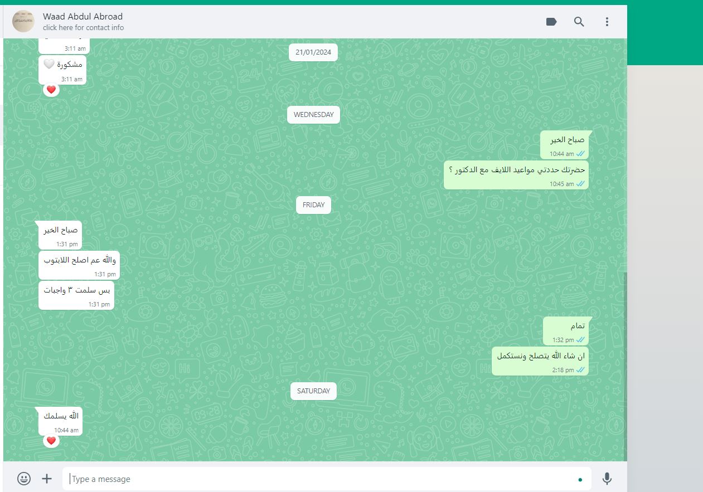The image size is (703, 492).
Task: Select the received message الله يسلمك
Action: (60, 422)
